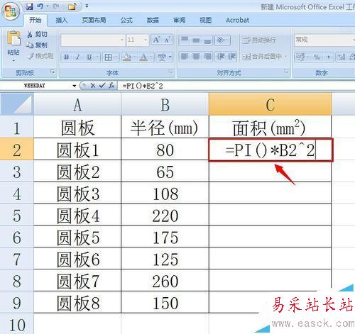Image resolution: width=355 pixels, height=334 pixels.
Task: Click the Undo arrow icon
Action: point(40,6)
